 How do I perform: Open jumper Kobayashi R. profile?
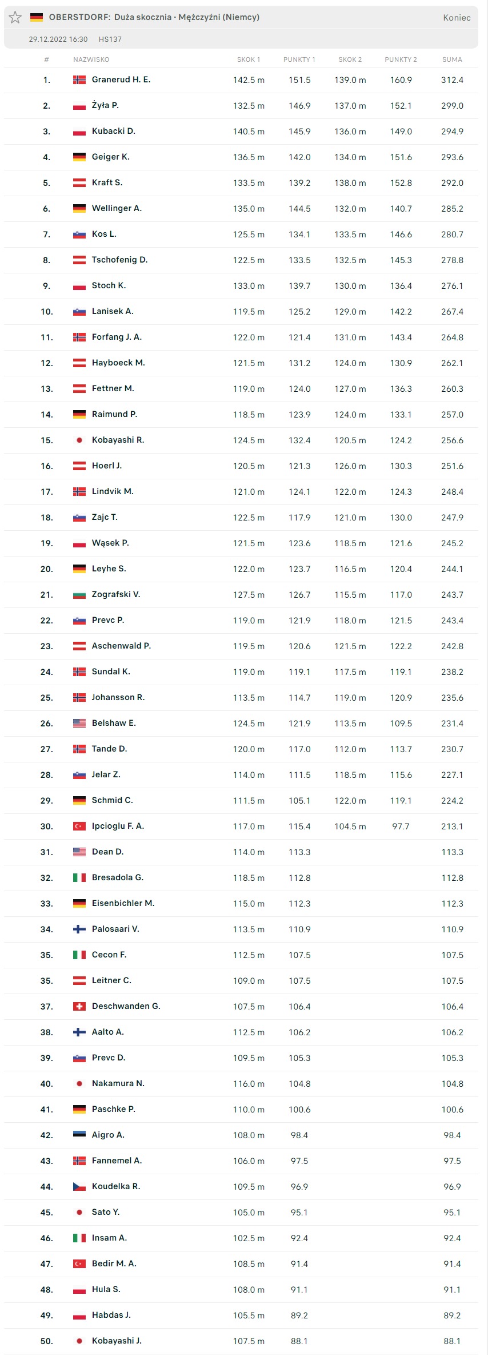click(118, 440)
